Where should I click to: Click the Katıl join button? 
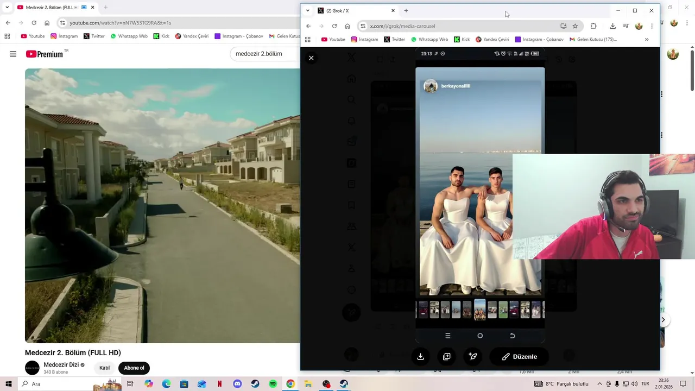(x=104, y=368)
